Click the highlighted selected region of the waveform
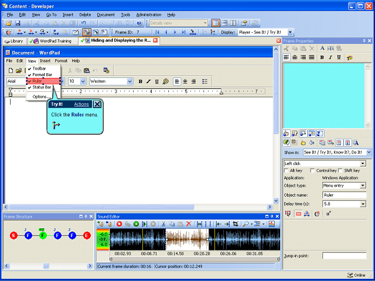The image size is (375, 281). [187, 239]
